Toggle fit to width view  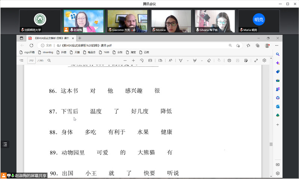click(x=150, y=61)
